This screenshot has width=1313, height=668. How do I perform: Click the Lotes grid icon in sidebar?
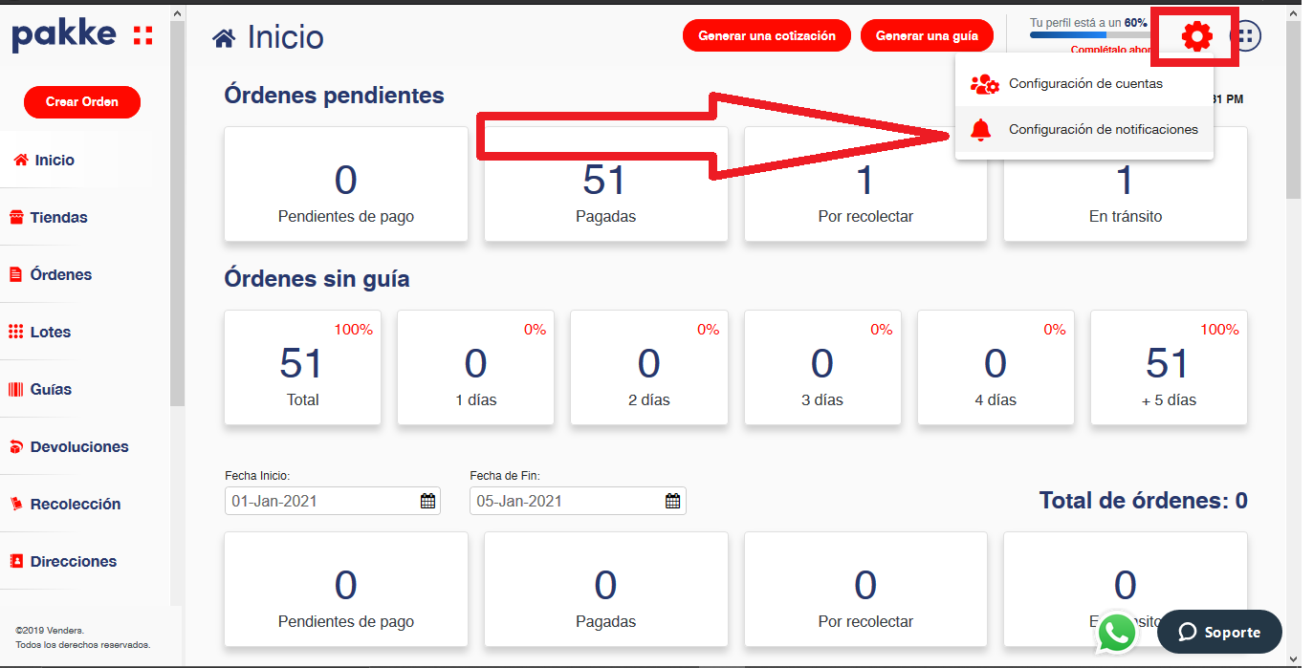pos(15,333)
